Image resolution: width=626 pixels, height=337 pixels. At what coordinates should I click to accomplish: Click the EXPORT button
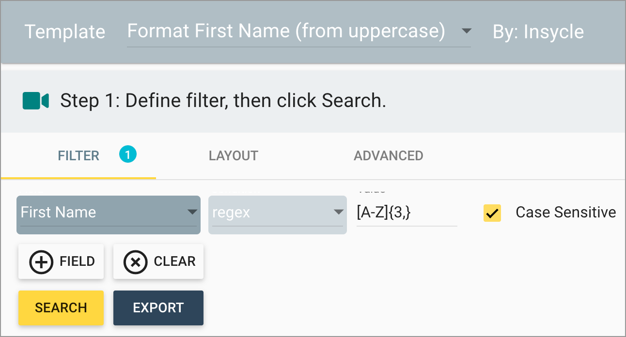click(158, 307)
